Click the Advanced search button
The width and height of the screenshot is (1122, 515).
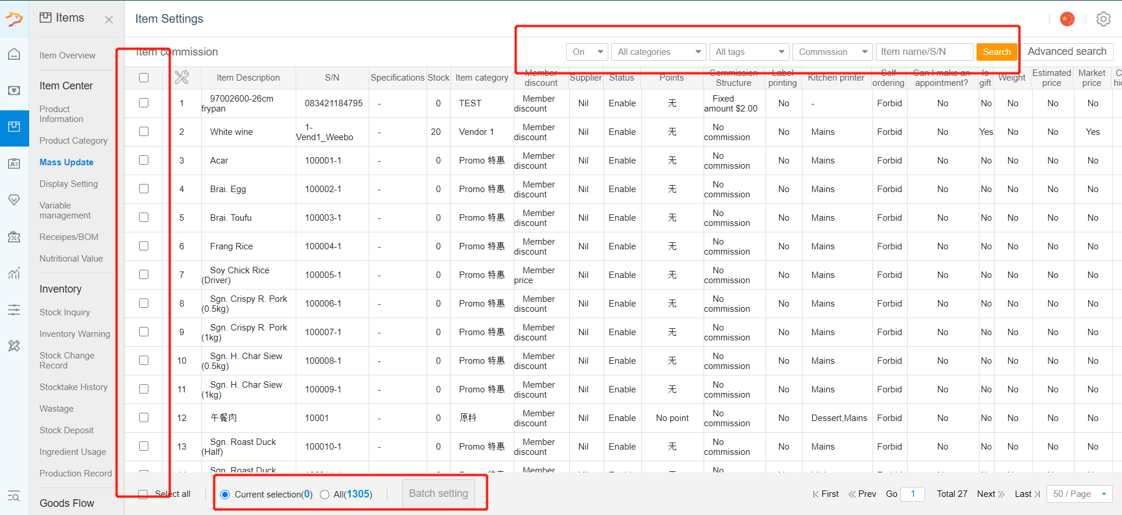(1067, 51)
